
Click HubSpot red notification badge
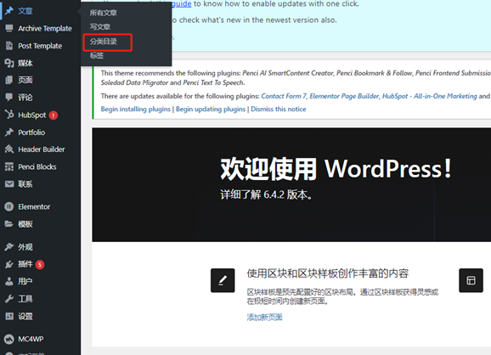[54, 116]
